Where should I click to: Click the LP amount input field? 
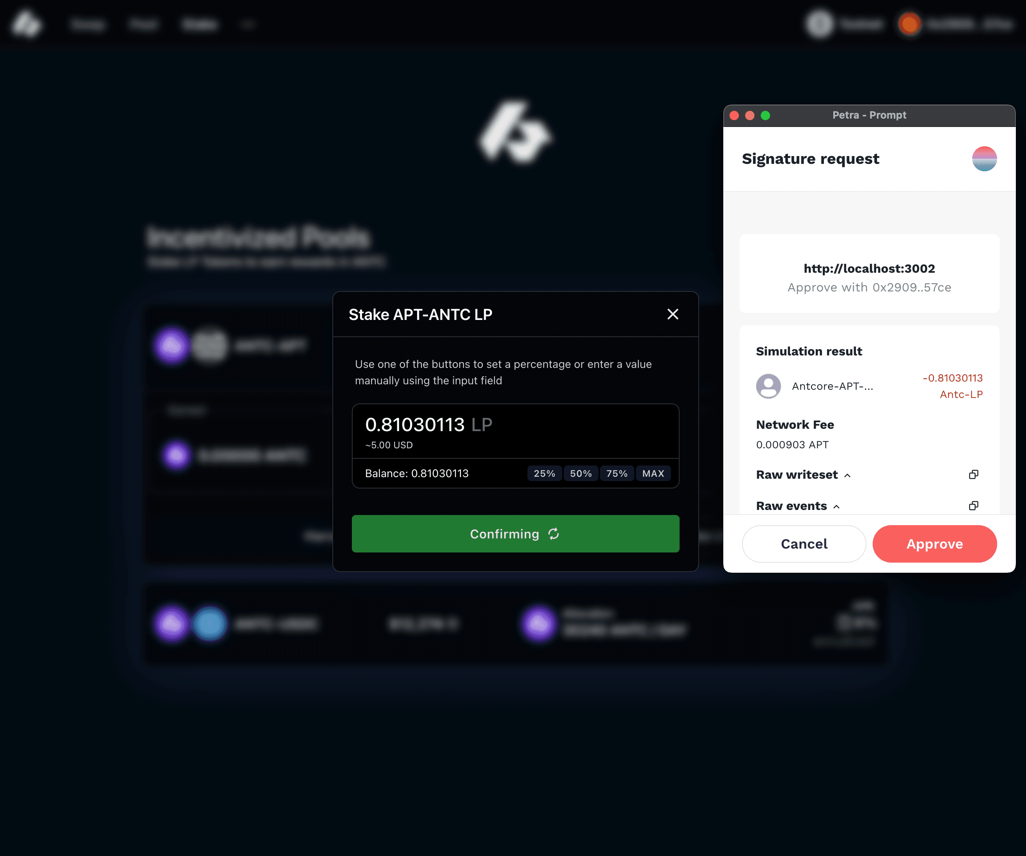pos(516,424)
